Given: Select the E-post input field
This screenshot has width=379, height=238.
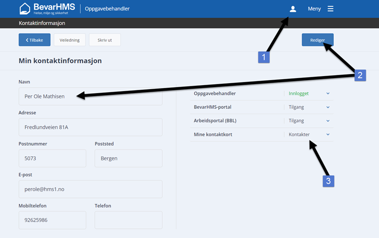Looking at the screenshot, I should tap(90, 189).
